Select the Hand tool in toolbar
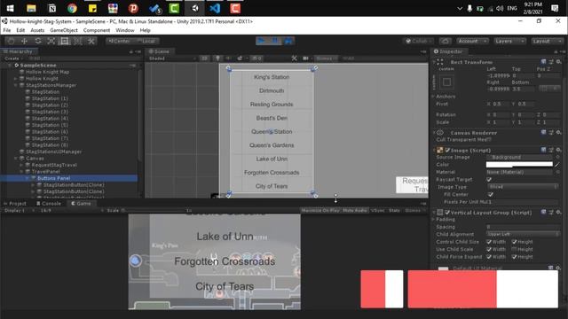Viewport: 568px width, 319px height. pyautogui.click(x=11, y=42)
